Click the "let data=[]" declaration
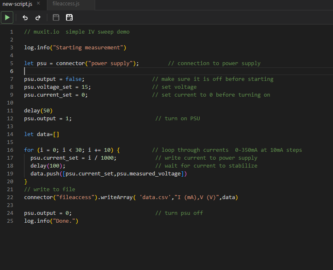The image size is (333, 270). pos(42,134)
